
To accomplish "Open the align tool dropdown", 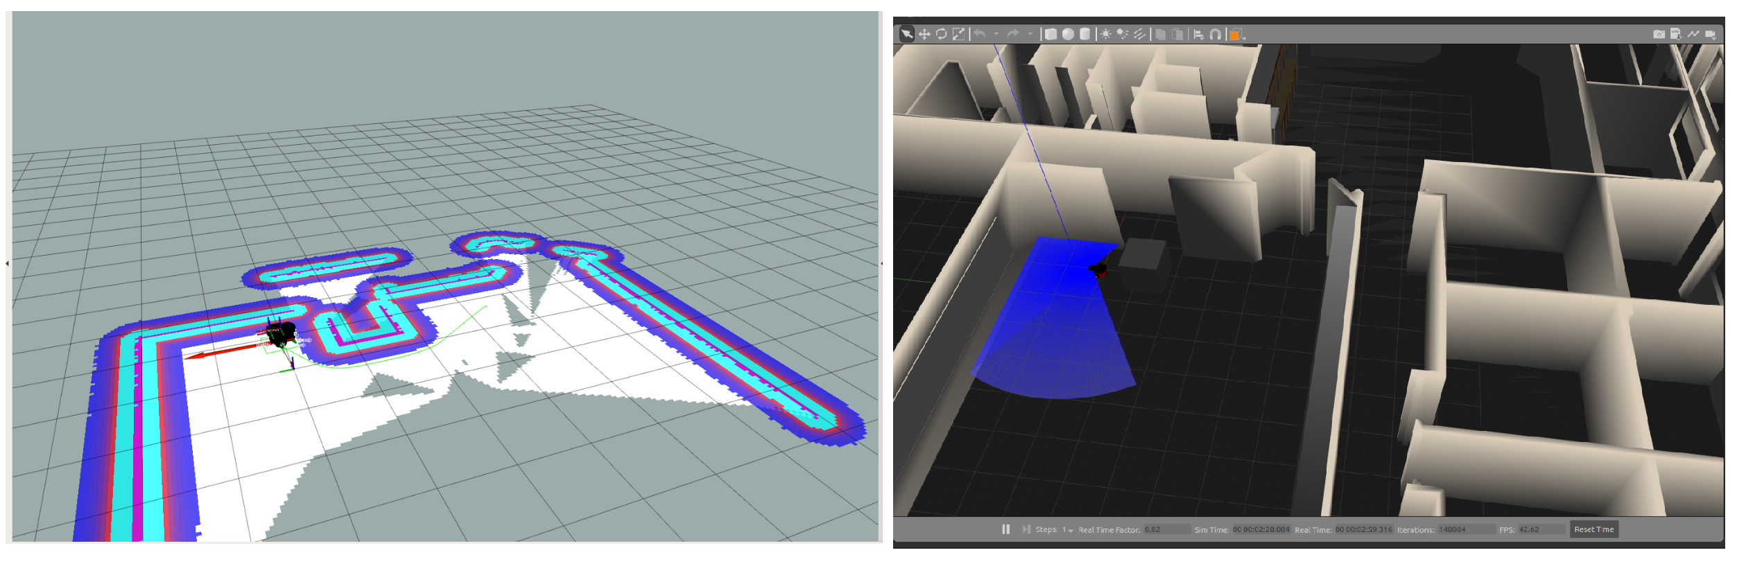I will click(x=1198, y=34).
